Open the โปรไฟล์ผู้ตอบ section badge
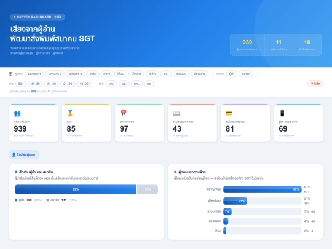Screen dimensions: 332x249 point(24,155)
